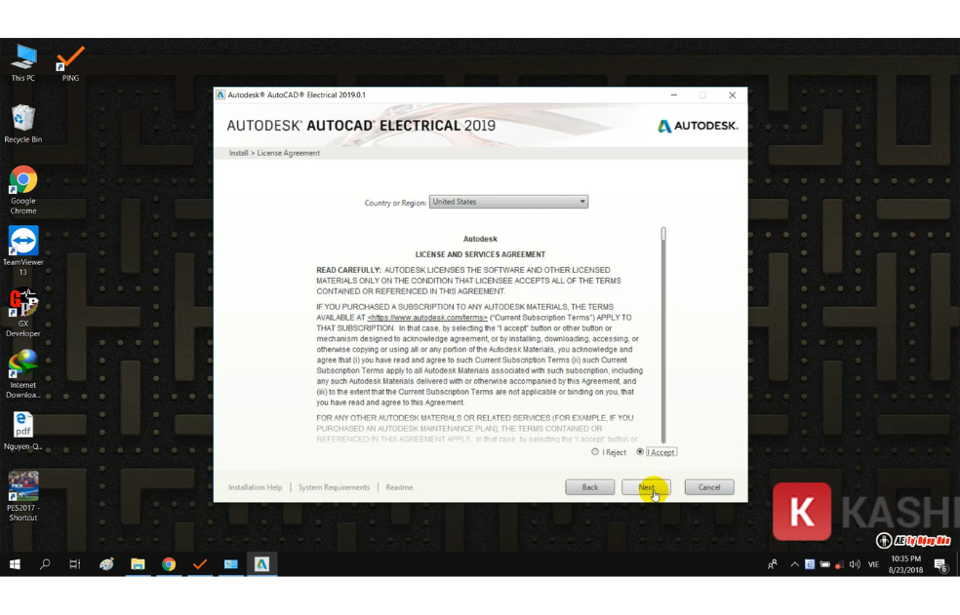Open the orange checkmark app in the taskbar
The image size is (960, 615).
click(200, 564)
